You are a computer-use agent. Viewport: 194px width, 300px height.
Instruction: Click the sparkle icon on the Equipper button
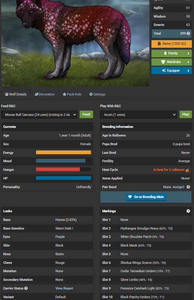[164, 70]
